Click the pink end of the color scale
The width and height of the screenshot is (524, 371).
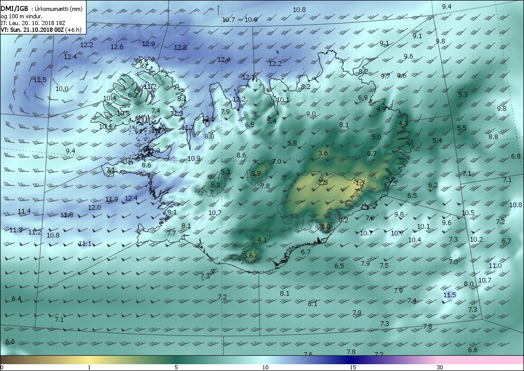(481, 359)
